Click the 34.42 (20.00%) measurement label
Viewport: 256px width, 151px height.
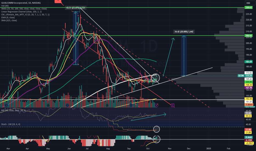coord(184,32)
